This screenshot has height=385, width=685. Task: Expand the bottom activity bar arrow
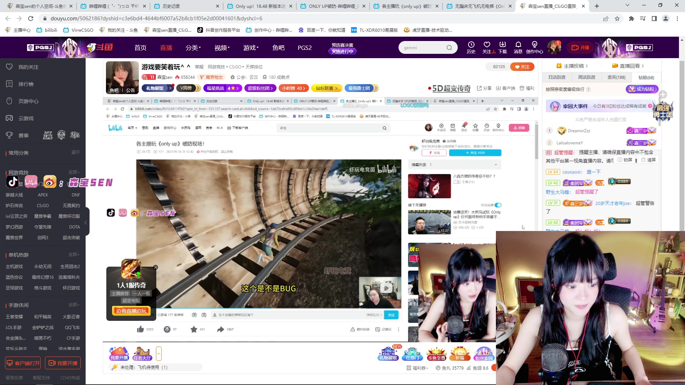pyautogui.click(x=159, y=354)
